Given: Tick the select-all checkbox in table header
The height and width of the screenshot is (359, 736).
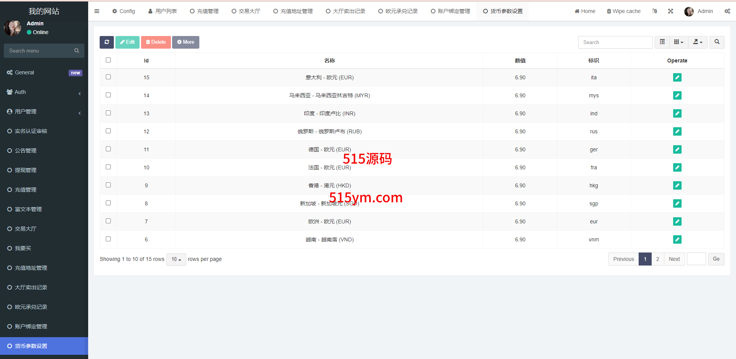Looking at the screenshot, I should [x=108, y=60].
